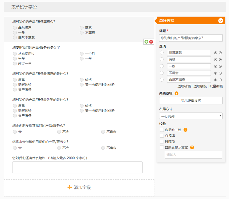Click the 显示逻辑设置 button

pyautogui.click(x=191, y=101)
